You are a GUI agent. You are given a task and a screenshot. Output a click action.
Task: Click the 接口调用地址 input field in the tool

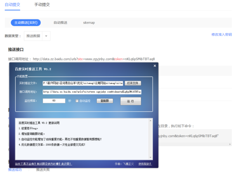[x=92, y=92]
